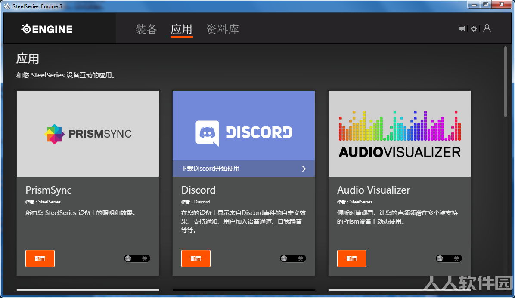Click the Discord banner image

[x=244, y=126]
